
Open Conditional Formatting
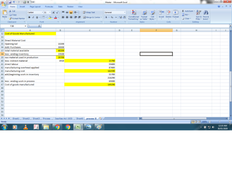pyautogui.click(x=133, y=15)
